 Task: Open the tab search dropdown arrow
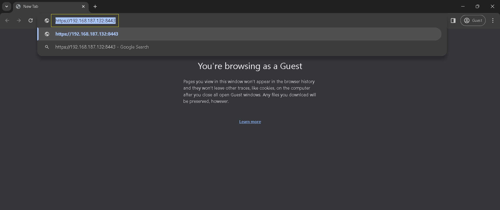pyautogui.click(x=7, y=6)
